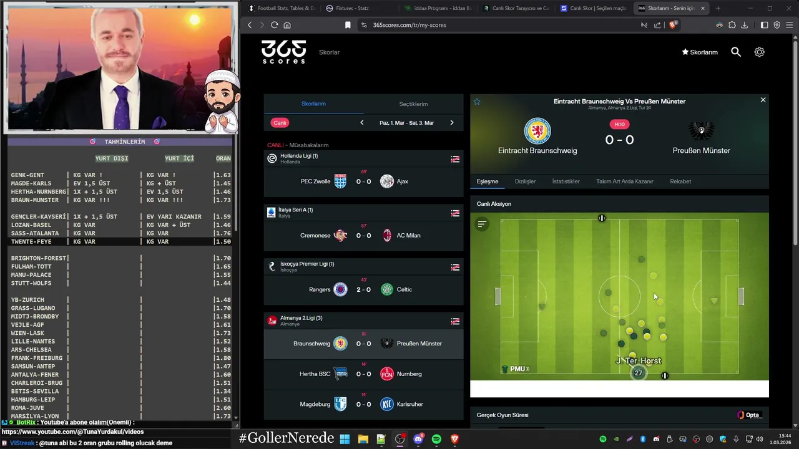Open Cremonese vs AC Milan match
The image size is (799, 449).
coord(363,236)
